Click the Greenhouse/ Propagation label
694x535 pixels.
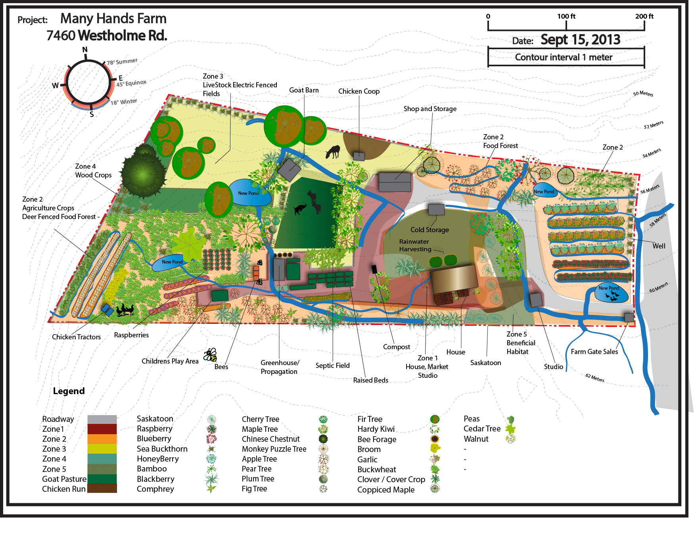(280, 367)
